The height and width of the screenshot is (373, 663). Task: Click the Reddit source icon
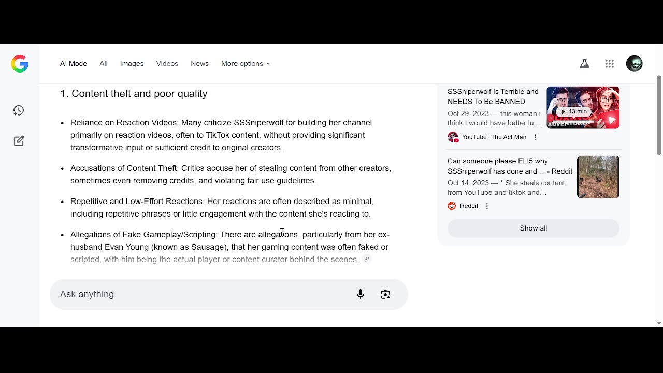point(452,206)
